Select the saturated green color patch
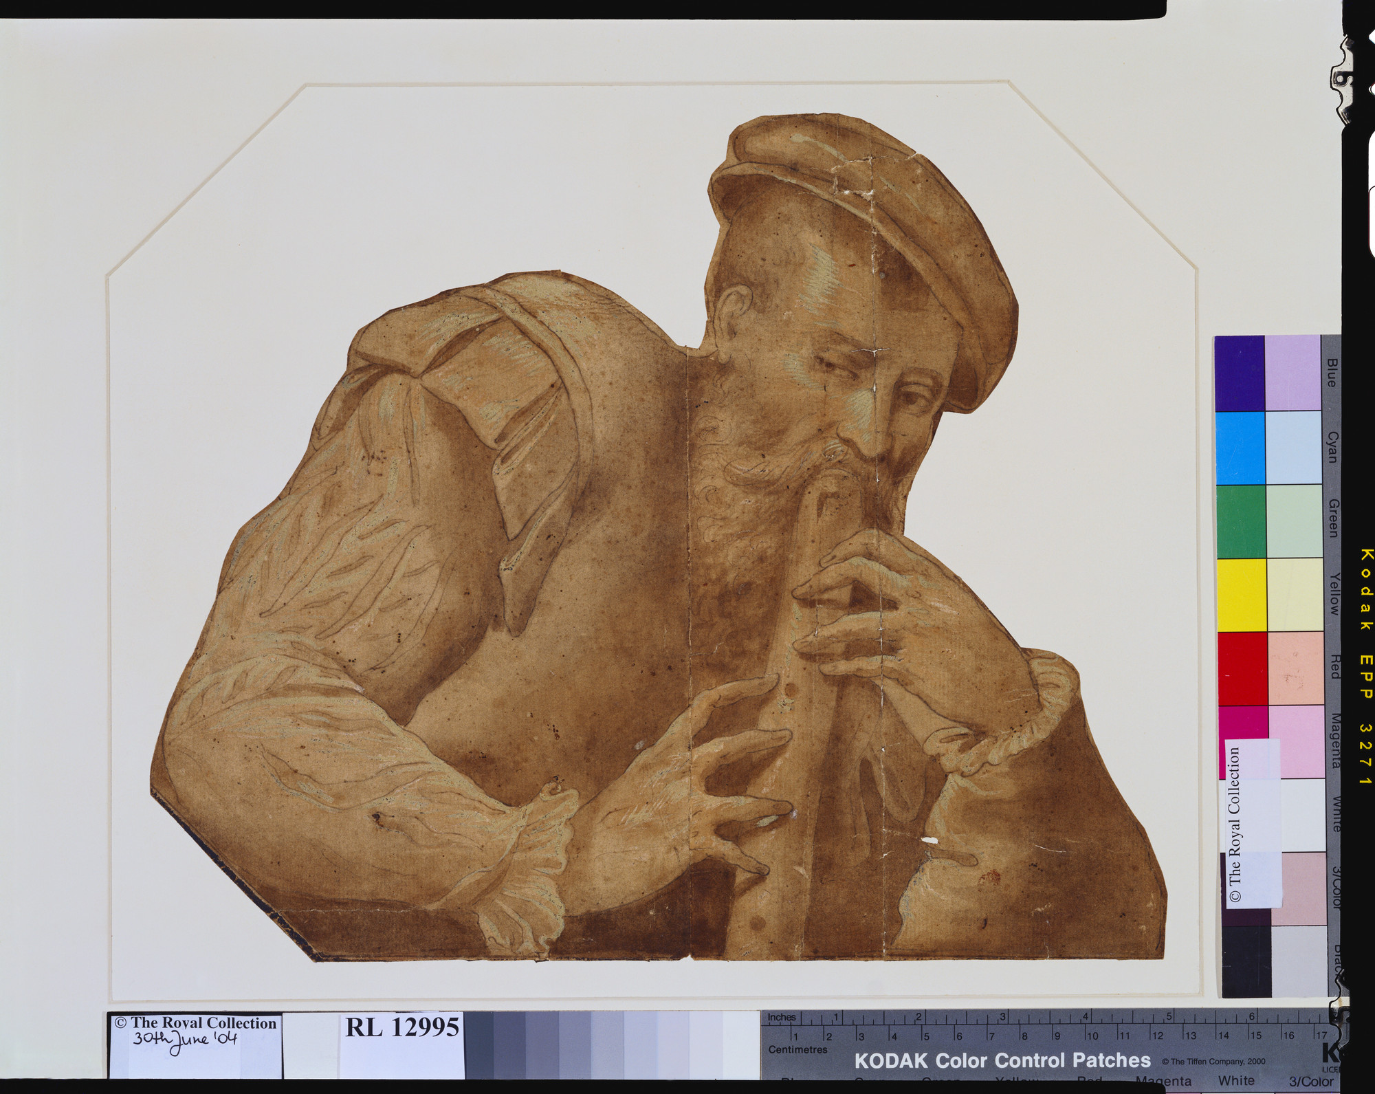The width and height of the screenshot is (1375, 1094). click(1240, 521)
